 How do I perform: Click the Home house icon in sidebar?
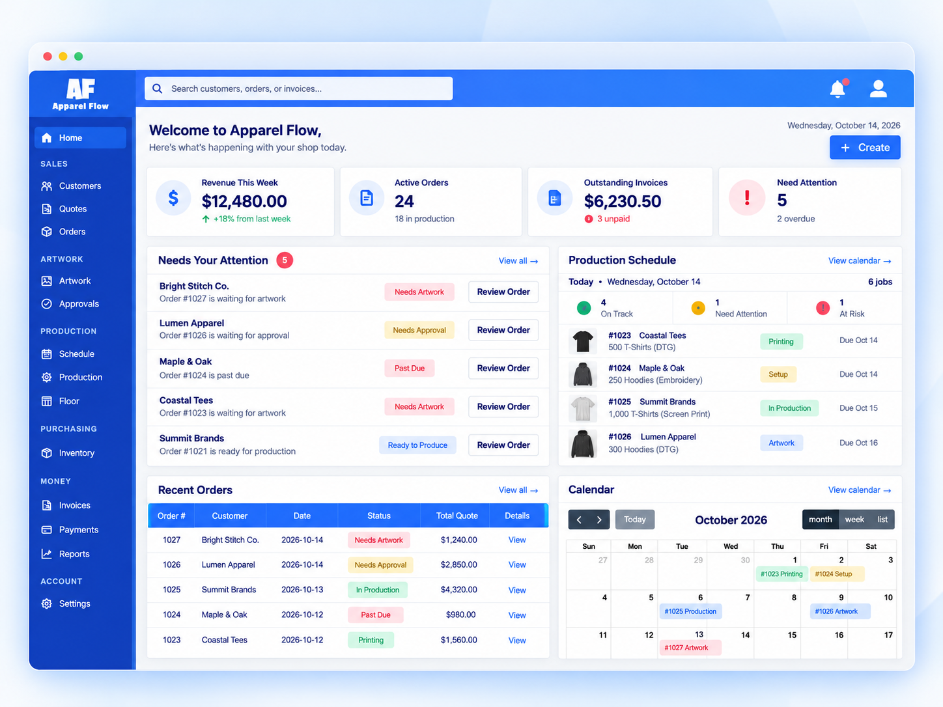[47, 138]
